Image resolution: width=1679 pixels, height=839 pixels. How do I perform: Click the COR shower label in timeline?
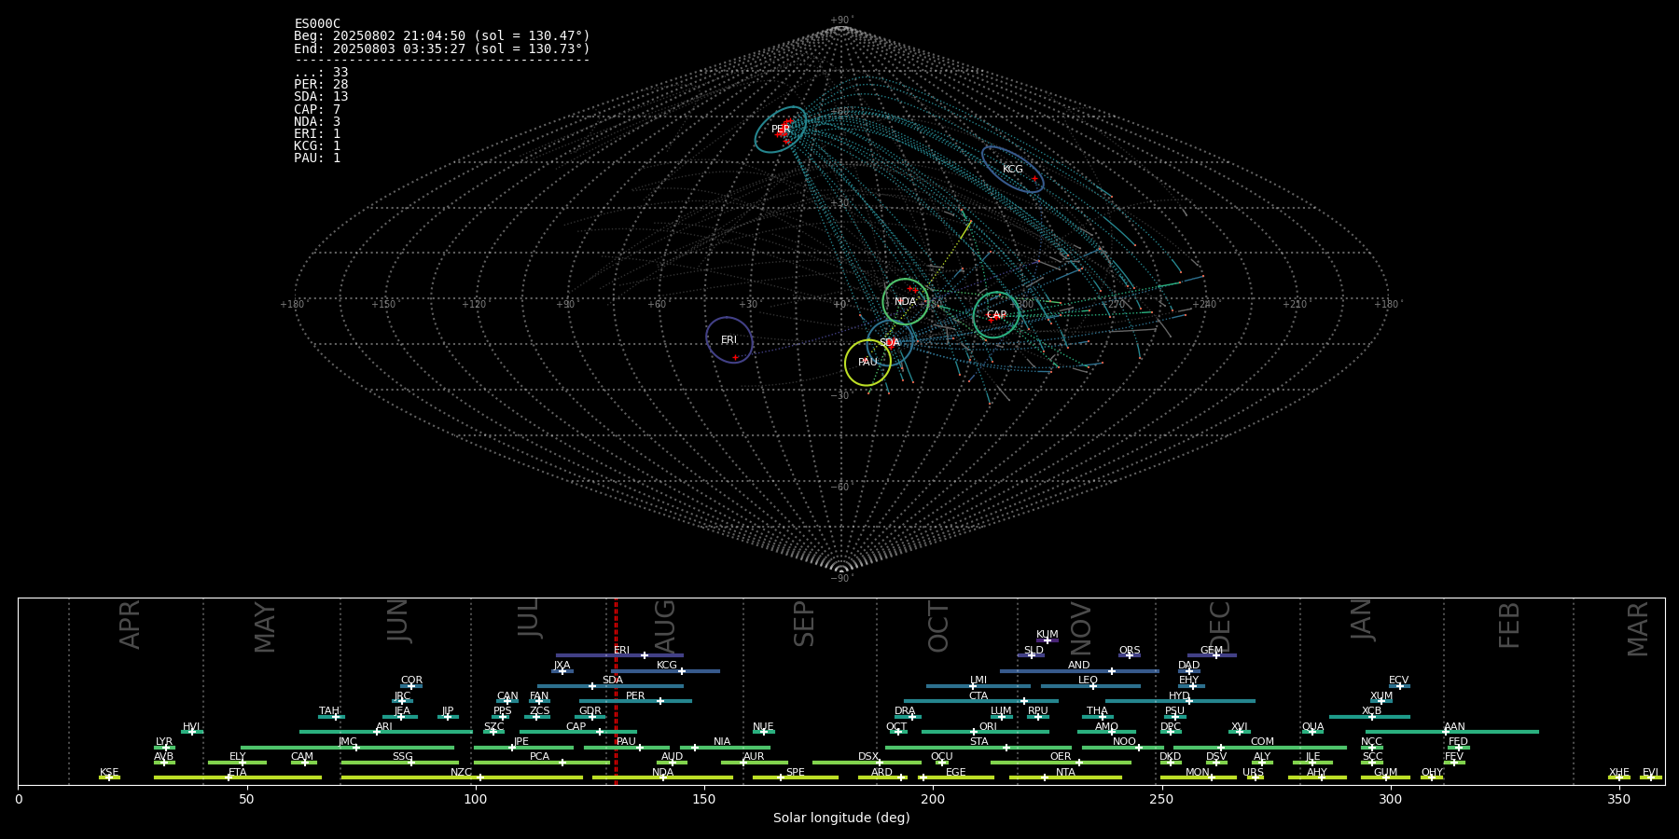(411, 681)
